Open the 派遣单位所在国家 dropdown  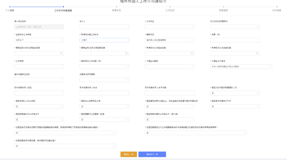pos(104,80)
